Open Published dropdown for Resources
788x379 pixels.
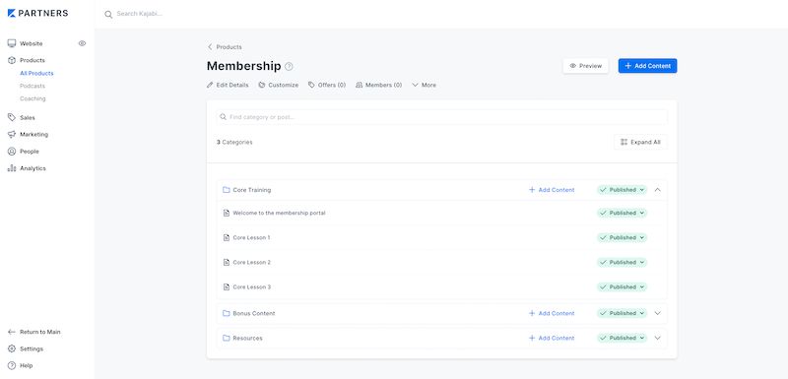[622, 338]
